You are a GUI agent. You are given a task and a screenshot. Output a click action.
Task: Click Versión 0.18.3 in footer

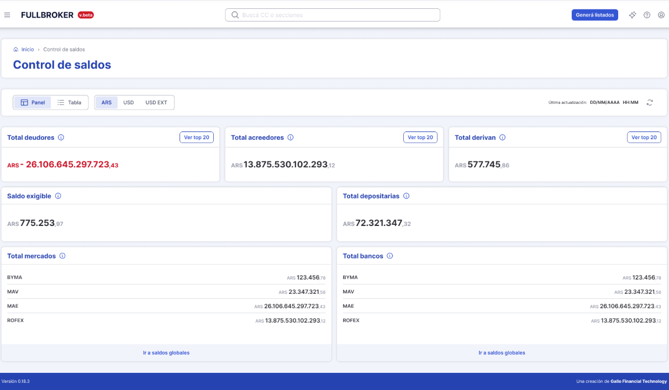[x=15, y=381]
